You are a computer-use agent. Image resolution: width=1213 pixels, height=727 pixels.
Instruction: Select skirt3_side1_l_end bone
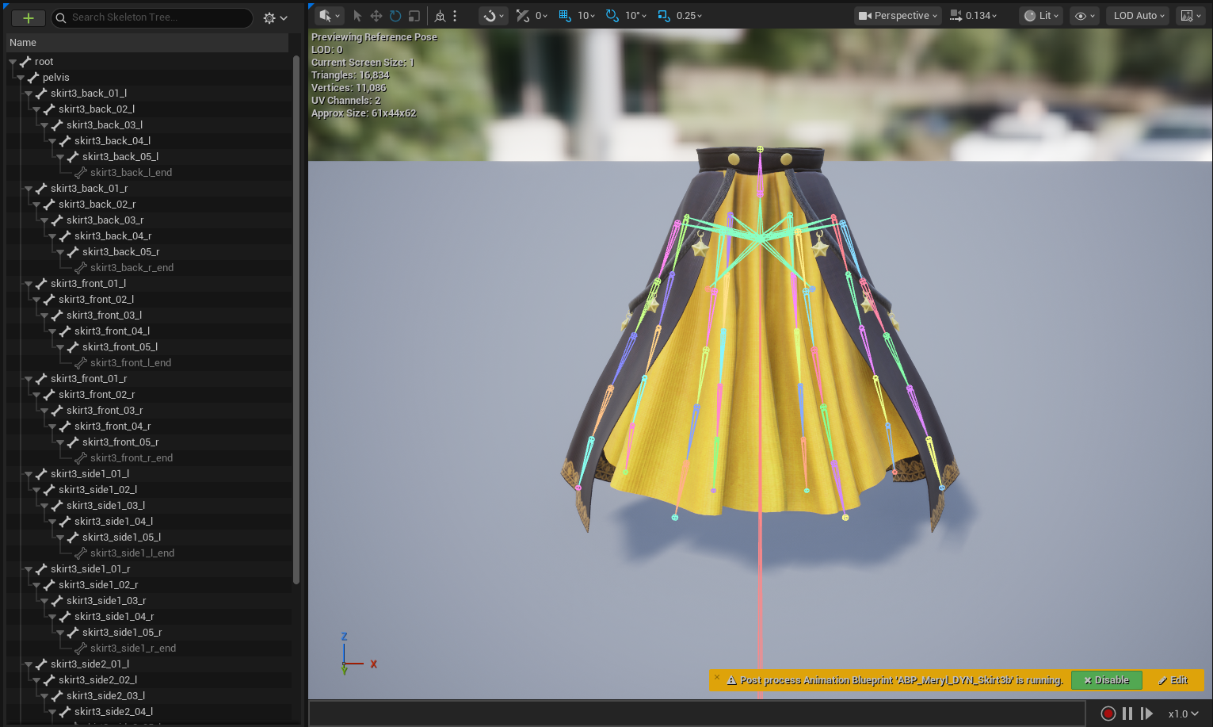coord(132,553)
